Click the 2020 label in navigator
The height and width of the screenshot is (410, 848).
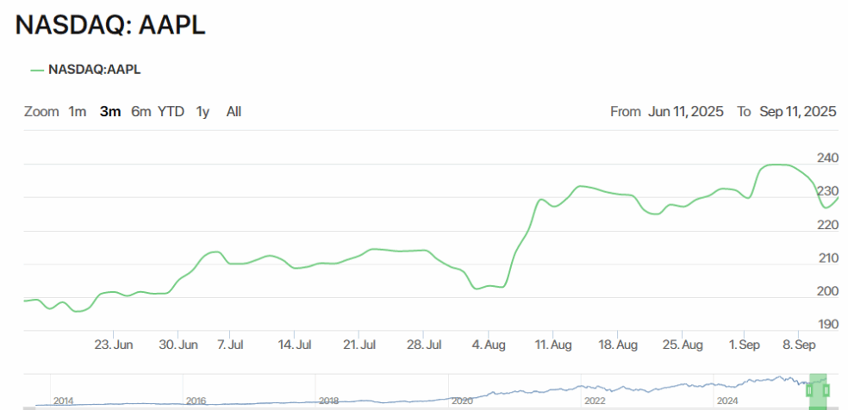point(462,401)
